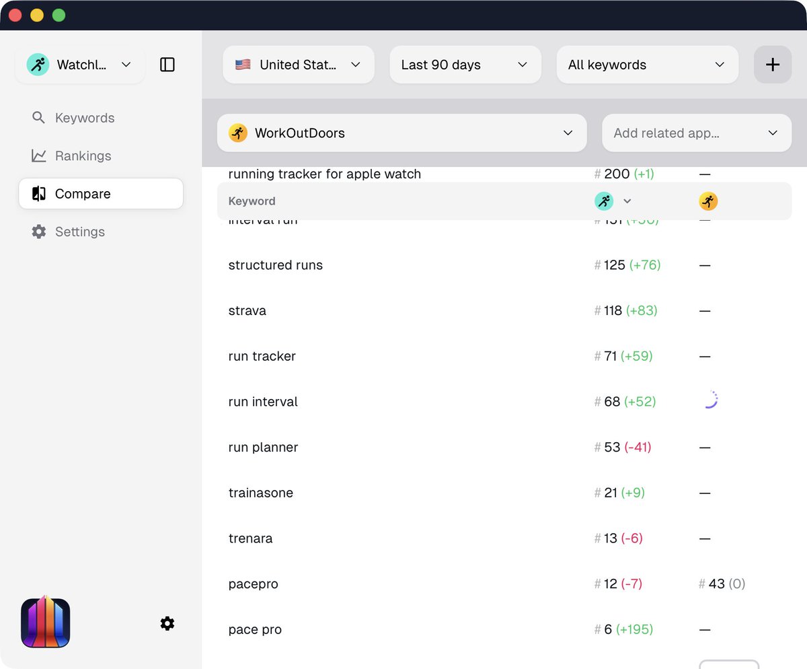
Task: Click the plus button to add a keyword
Action: tap(772, 65)
